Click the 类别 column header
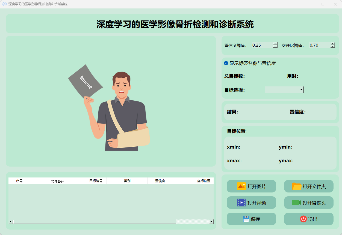The height and width of the screenshot is (235, 342). (x=127, y=181)
